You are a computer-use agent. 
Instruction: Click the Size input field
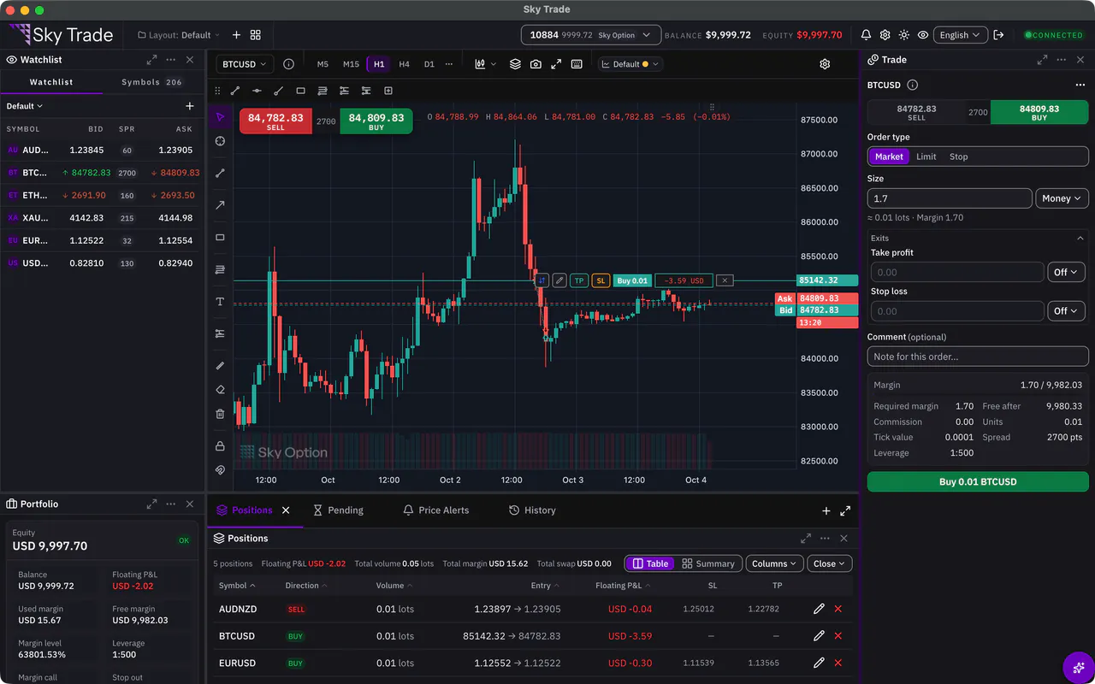950,198
